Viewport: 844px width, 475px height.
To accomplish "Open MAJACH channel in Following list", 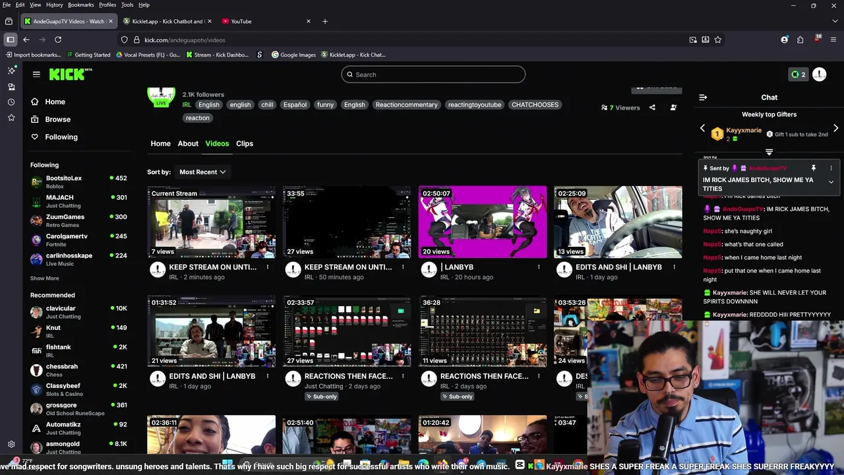I will 79,201.
